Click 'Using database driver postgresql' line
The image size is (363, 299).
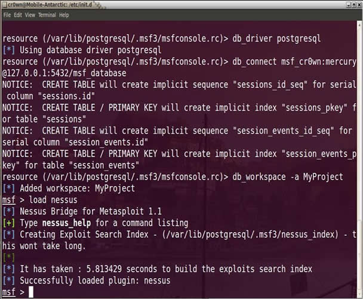tap(91, 50)
